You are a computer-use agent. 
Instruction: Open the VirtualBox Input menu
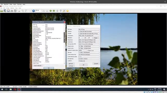click(15, 4)
